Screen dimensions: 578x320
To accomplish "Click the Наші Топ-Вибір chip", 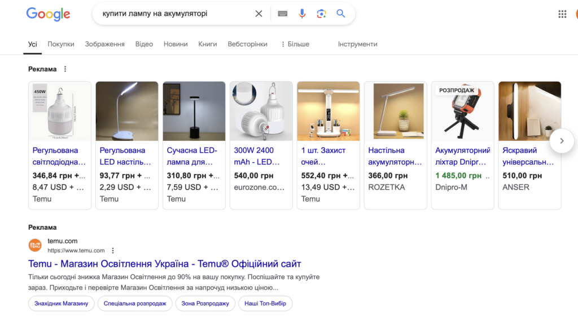I will click(265, 304).
